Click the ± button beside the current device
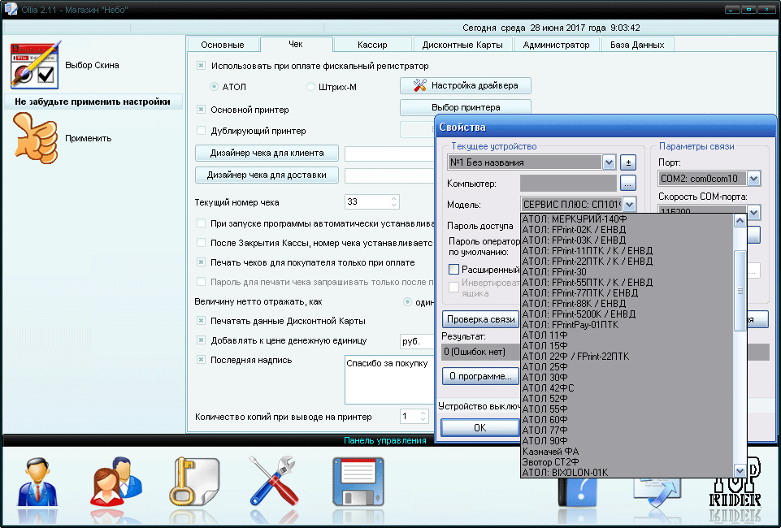Viewport: 781px width, 528px height. click(628, 162)
